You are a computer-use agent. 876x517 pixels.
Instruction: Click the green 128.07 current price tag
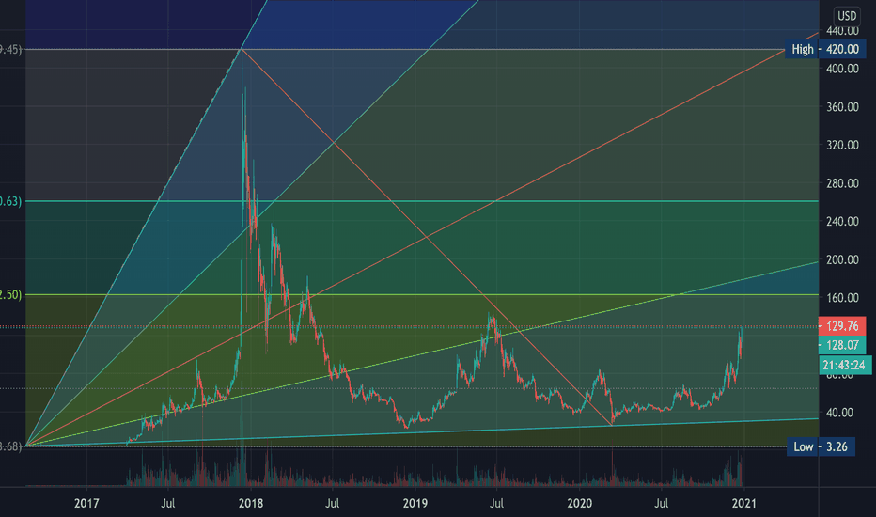[842, 345]
